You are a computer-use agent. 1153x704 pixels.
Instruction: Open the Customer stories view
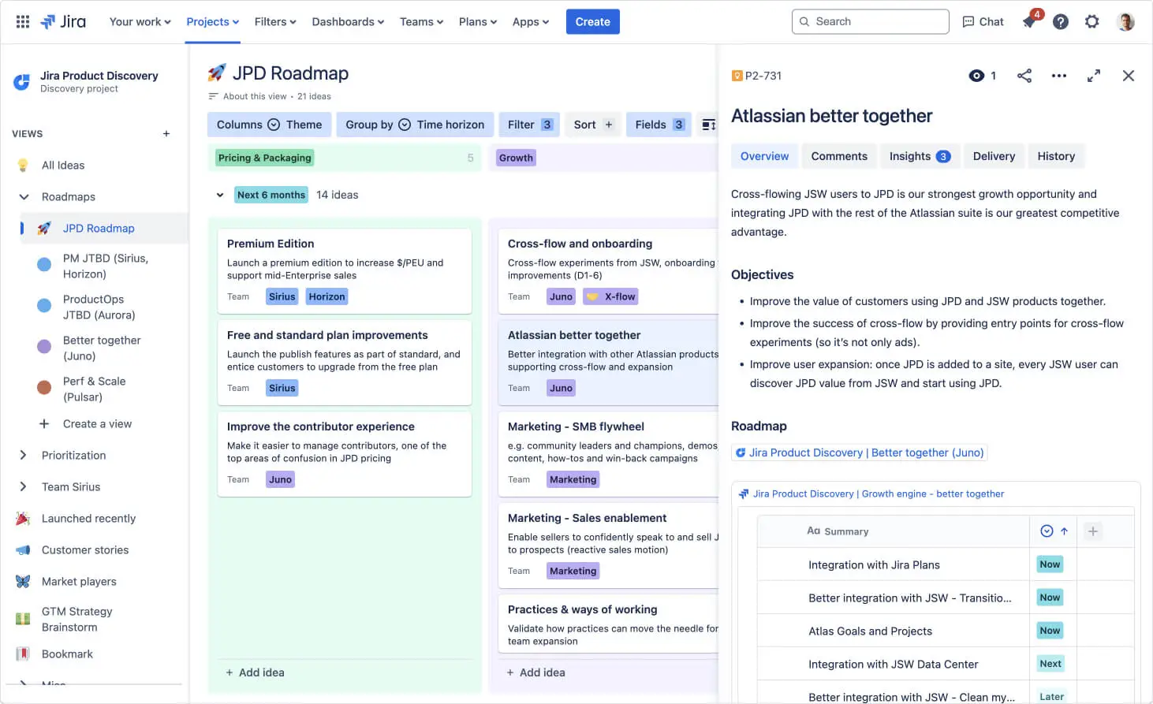coord(85,549)
